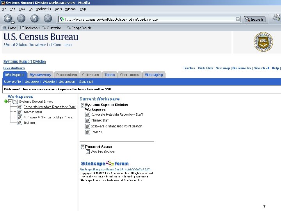Click the Customize bookmark in bookmarks toolbar
The width and height of the screenshot is (281, 211).
click(x=52, y=28)
